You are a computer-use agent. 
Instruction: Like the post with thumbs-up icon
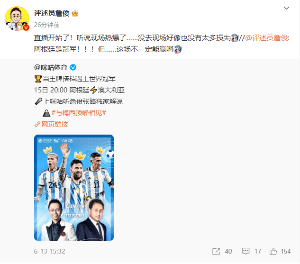tap(273, 251)
